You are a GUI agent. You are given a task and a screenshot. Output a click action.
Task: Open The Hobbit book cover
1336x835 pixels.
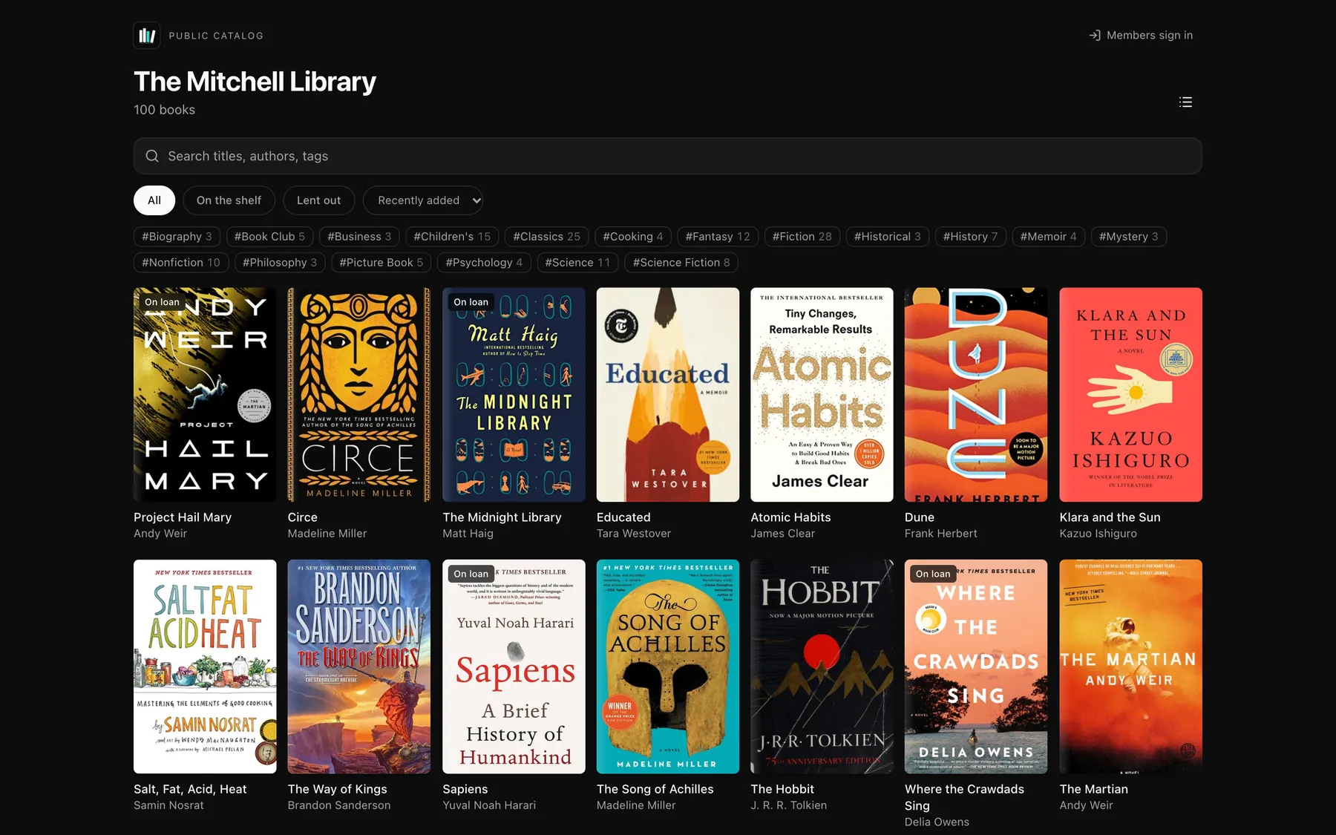tap(822, 667)
